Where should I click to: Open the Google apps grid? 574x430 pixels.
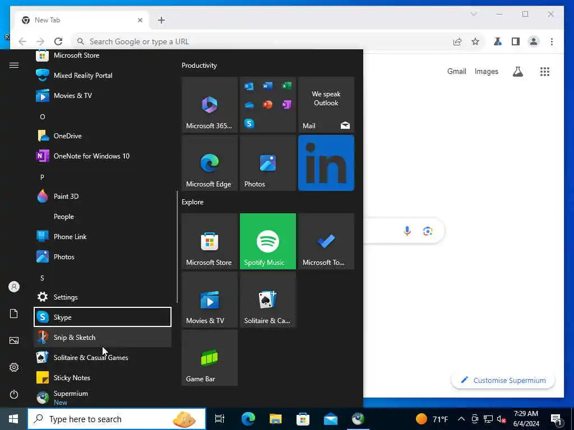click(x=545, y=72)
